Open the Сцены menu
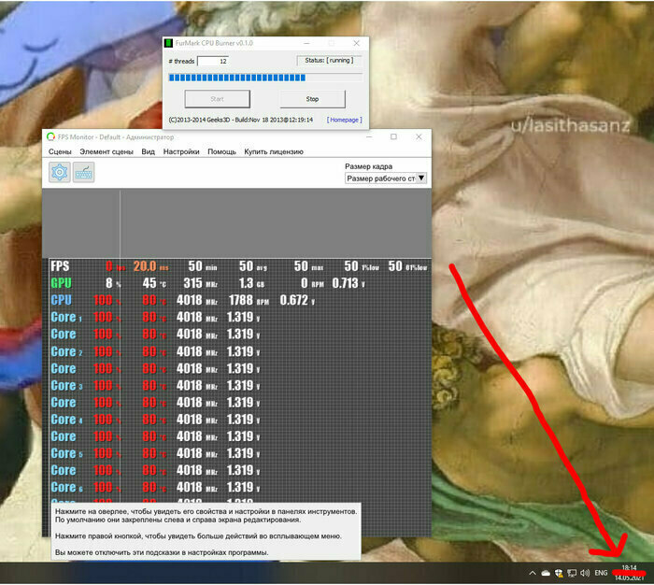Image resolution: width=654 pixels, height=585 pixels. [x=60, y=152]
